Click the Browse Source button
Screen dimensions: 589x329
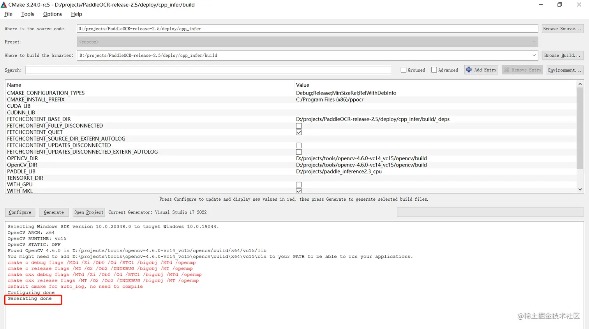click(563, 29)
